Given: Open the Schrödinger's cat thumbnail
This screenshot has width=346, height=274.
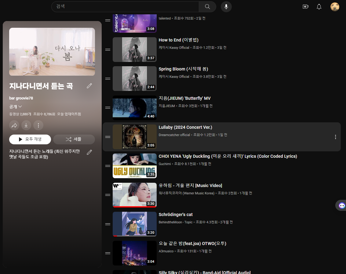Looking at the screenshot, I should click(x=135, y=224).
